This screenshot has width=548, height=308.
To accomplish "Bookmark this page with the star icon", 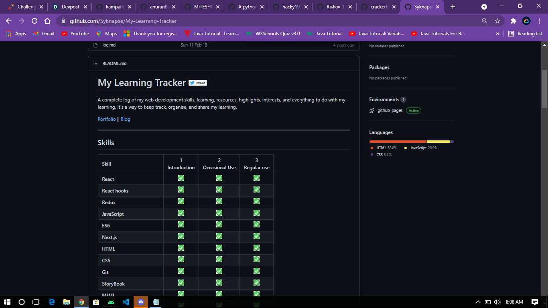I will 497,21.
